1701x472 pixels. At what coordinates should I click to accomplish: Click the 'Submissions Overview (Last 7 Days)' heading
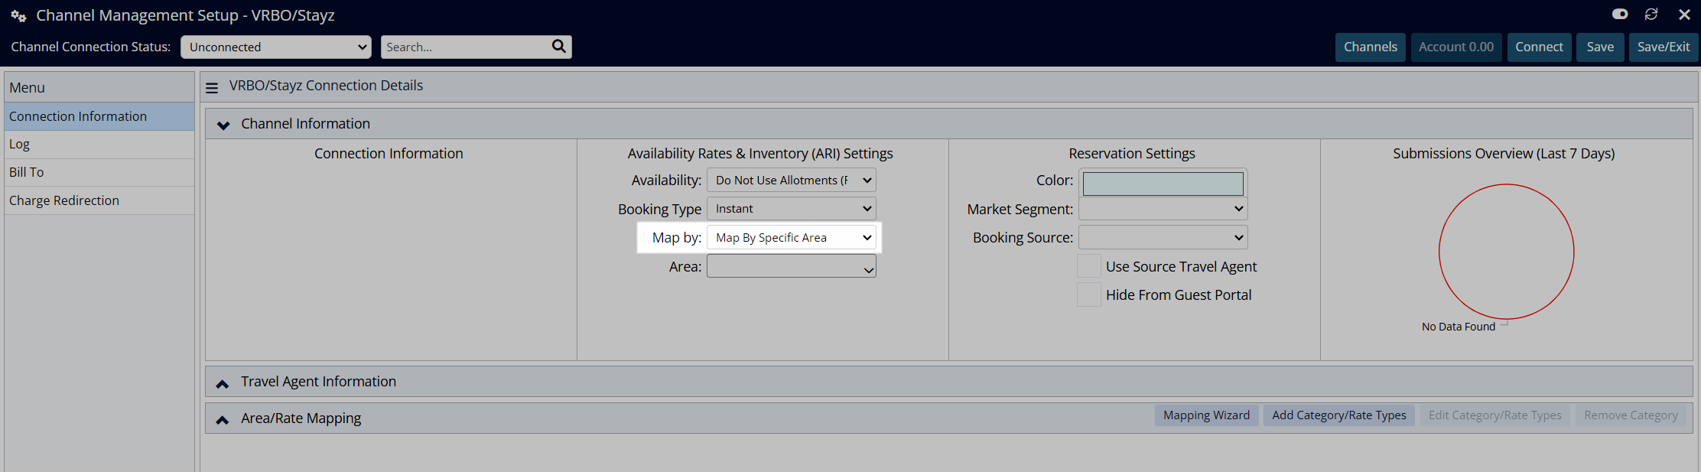(x=1504, y=154)
